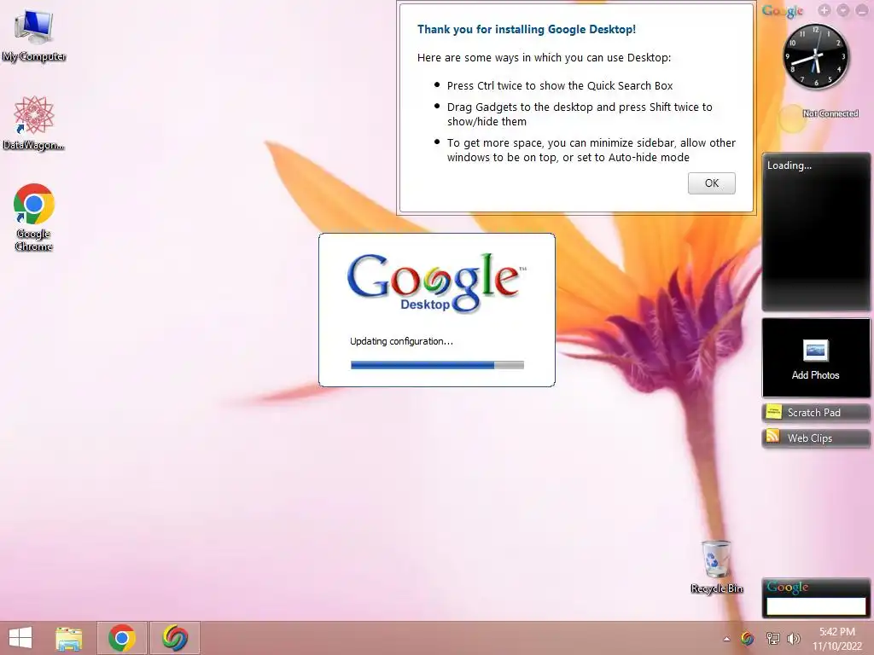Click the Add Photos picture icon
The image size is (874, 655).
point(816,351)
